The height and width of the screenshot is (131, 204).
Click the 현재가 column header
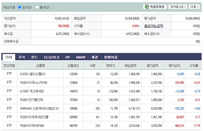[x=110, y=65]
